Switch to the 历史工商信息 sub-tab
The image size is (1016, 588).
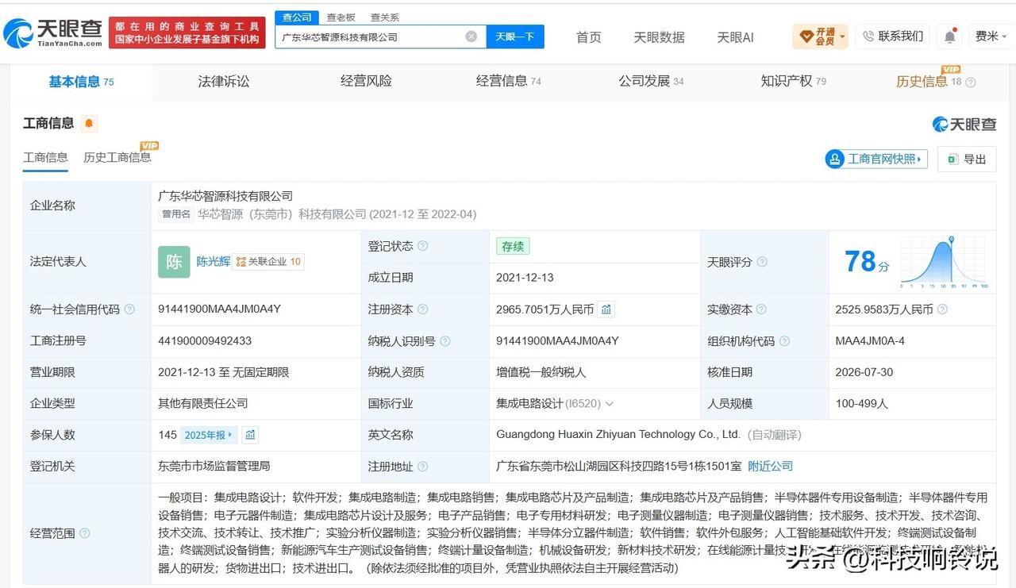pyautogui.click(x=117, y=157)
